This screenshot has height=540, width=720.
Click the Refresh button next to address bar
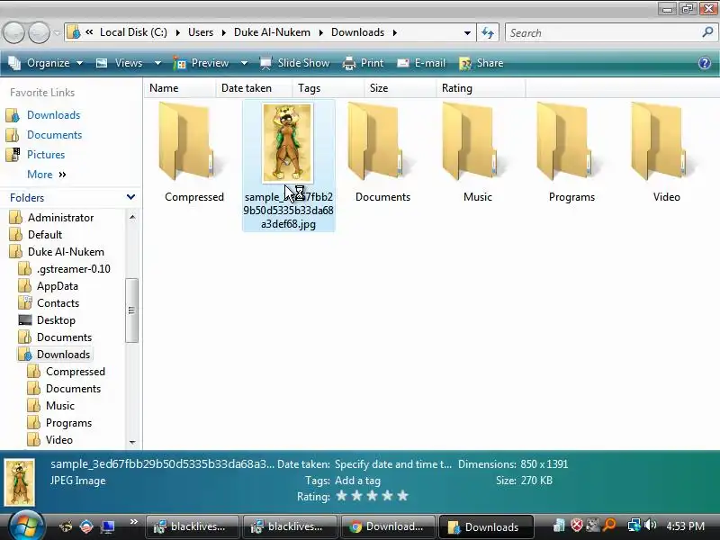point(488,32)
